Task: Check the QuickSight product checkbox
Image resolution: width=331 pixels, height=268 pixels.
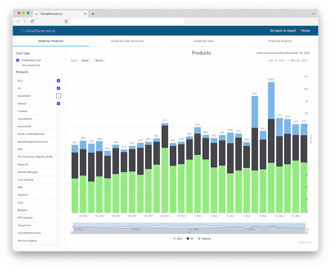Action: coord(58,96)
